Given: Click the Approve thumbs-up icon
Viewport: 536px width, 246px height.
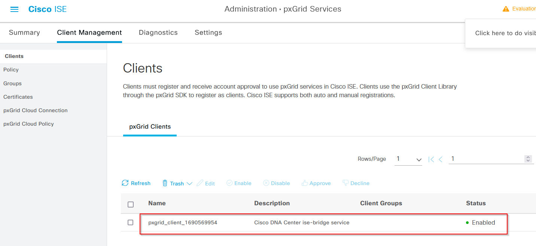Looking at the screenshot, I should coord(305,183).
